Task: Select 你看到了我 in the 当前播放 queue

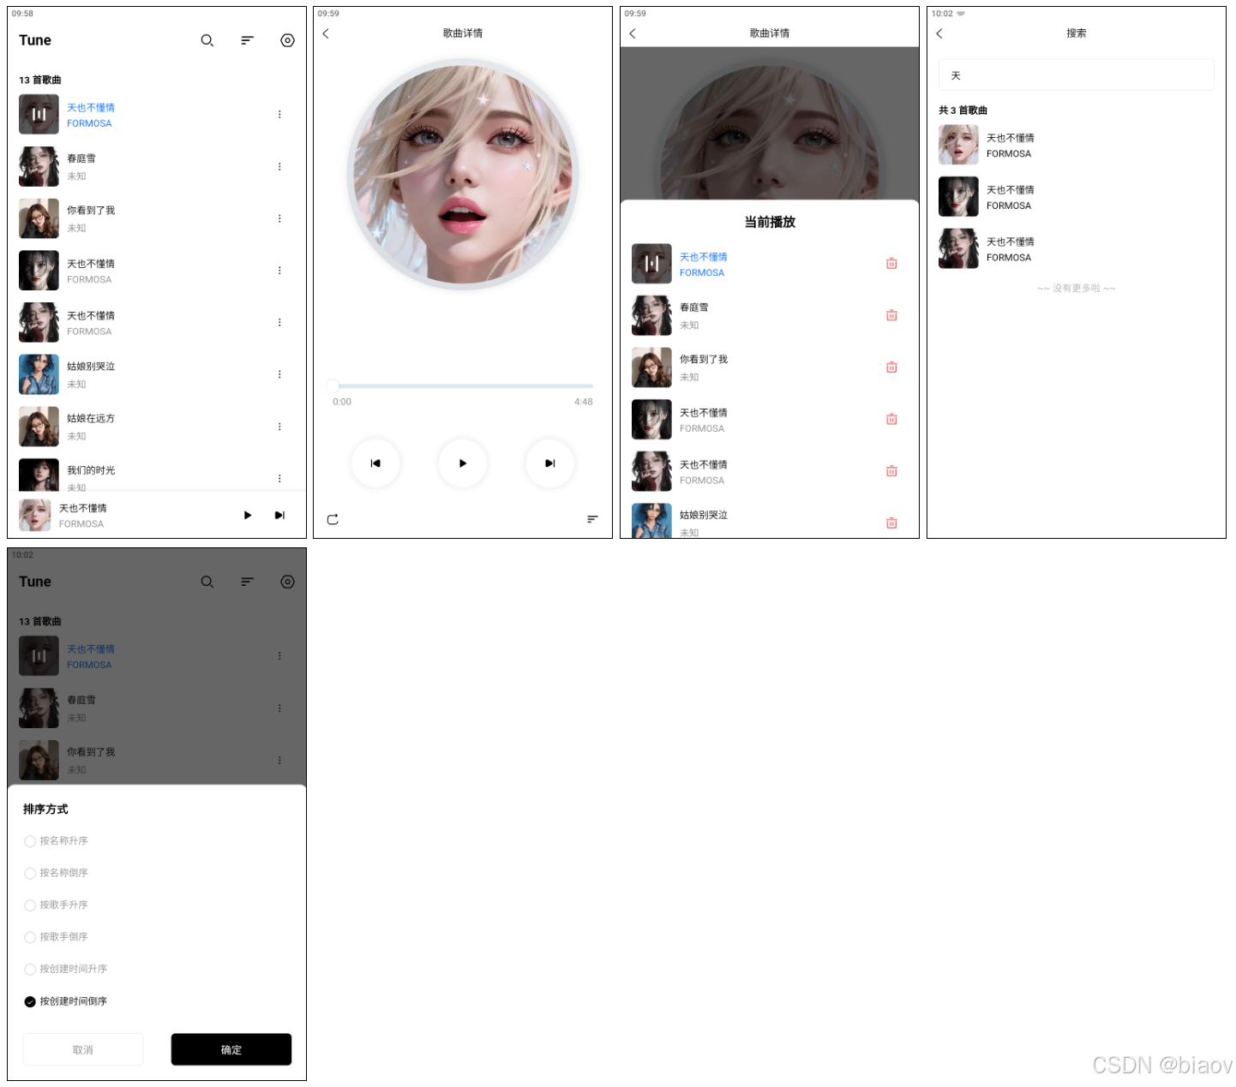Action: pos(770,367)
